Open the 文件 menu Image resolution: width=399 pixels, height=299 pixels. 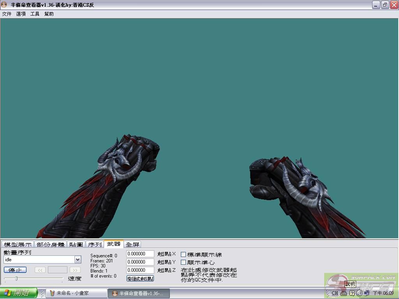(x=7, y=14)
